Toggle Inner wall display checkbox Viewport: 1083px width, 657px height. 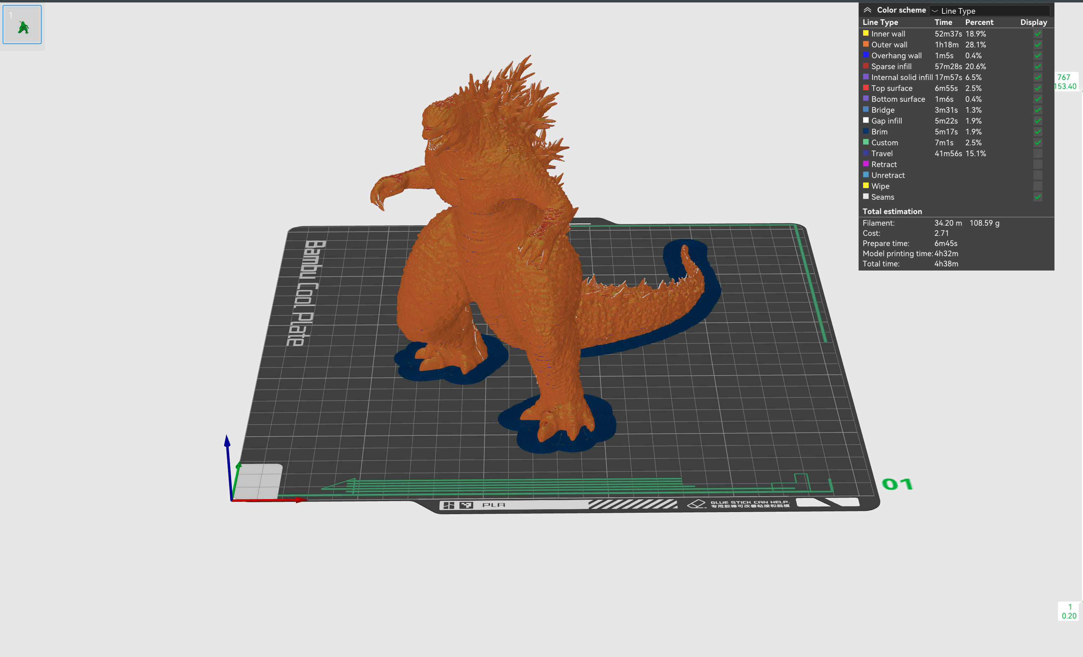coord(1037,34)
